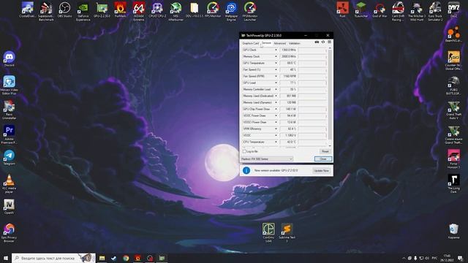Open the GPU Temperature sensor dropdown arrow
Screen dimensions: 468x263
(x=276, y=63)
